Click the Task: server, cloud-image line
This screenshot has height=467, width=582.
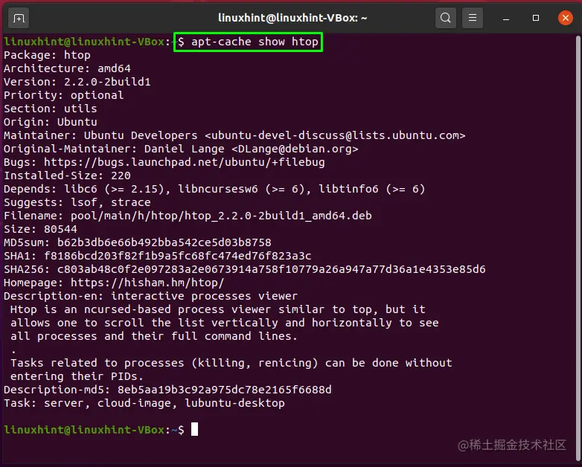click(144, 403)
